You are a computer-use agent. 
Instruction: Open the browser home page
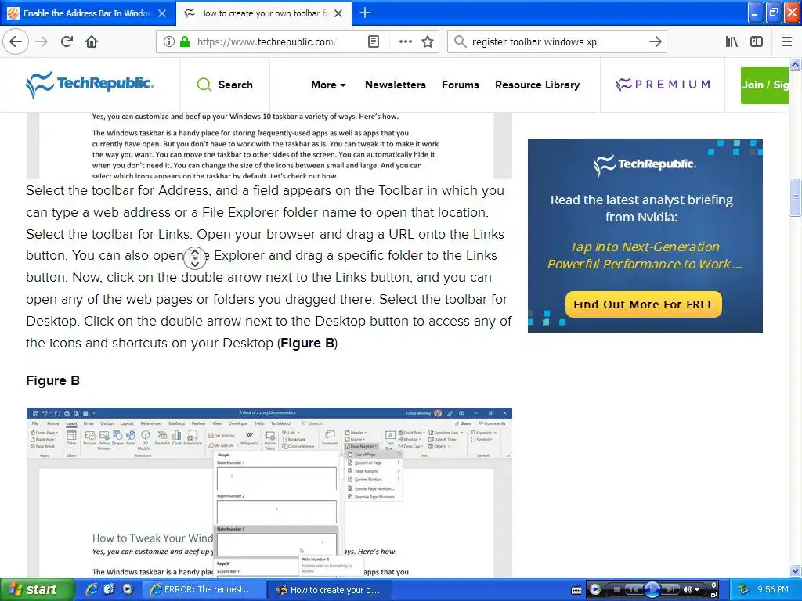(x=92, y=42)
